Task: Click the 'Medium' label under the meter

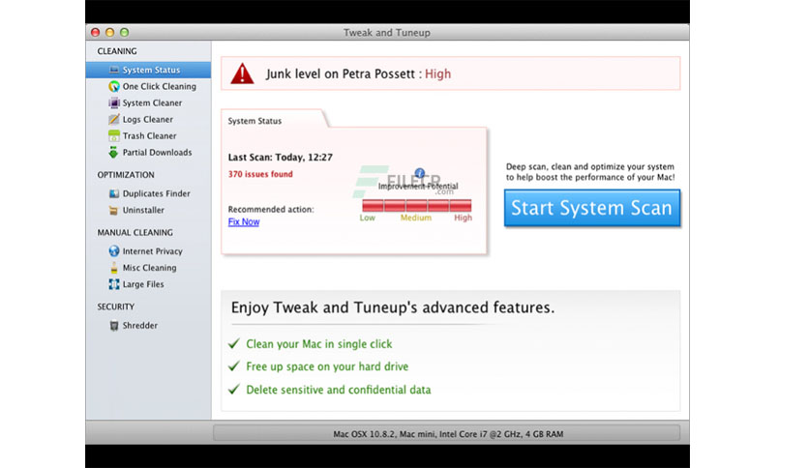Action: pos(416,218)
